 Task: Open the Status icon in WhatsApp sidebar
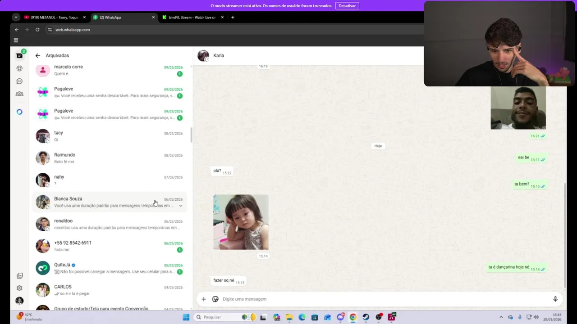tap(19, 68)
